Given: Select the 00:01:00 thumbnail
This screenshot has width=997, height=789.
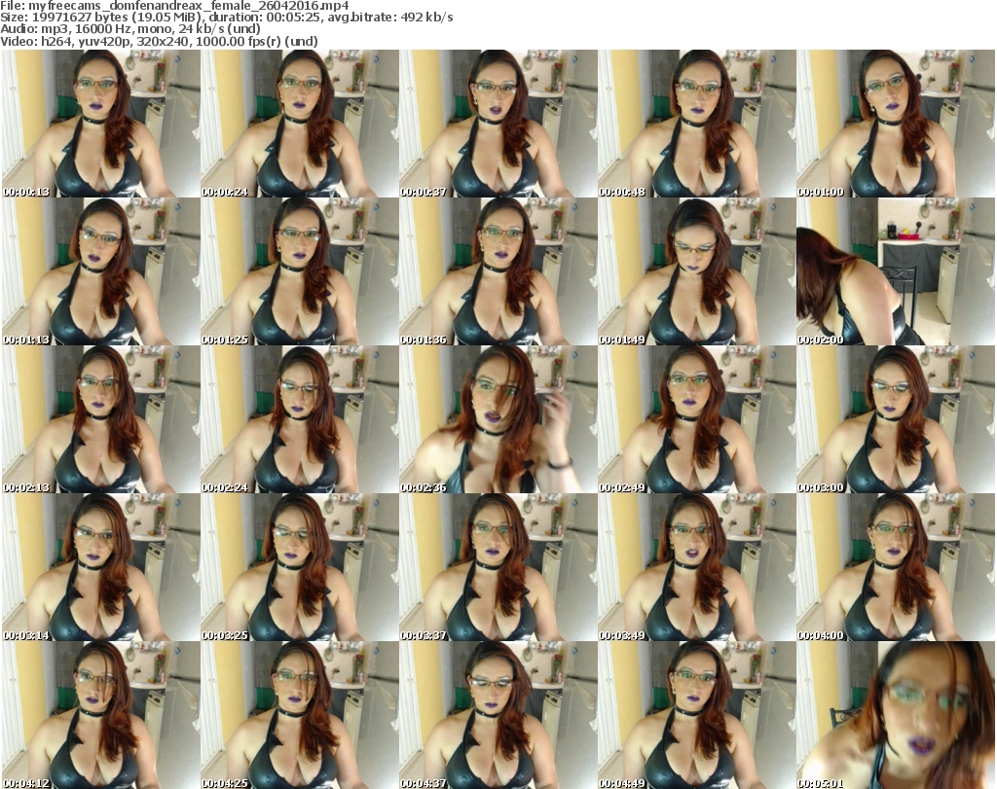Looking at the screenshot, I should tap(896, 124).
